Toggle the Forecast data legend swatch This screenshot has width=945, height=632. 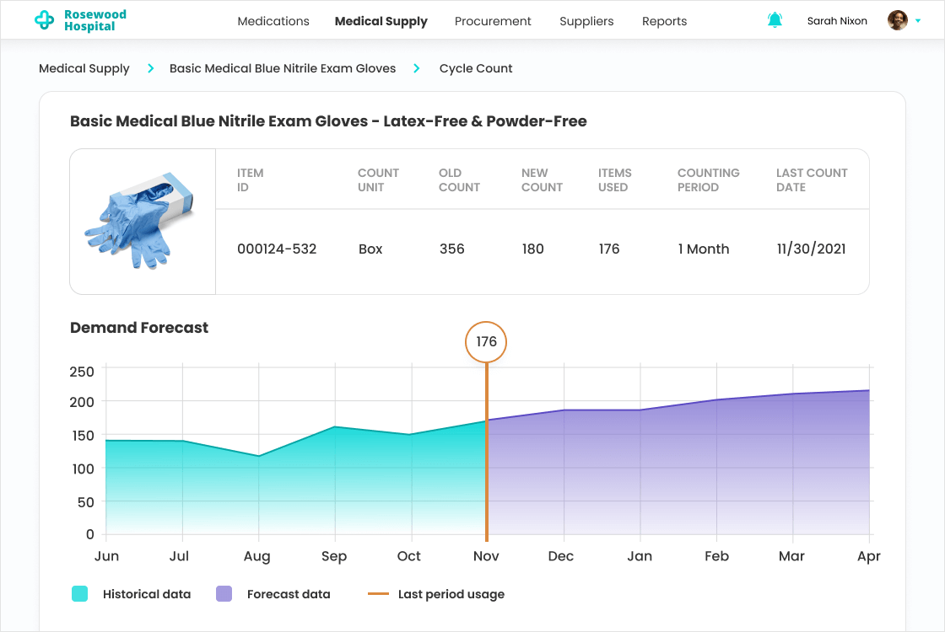(224, 594)
